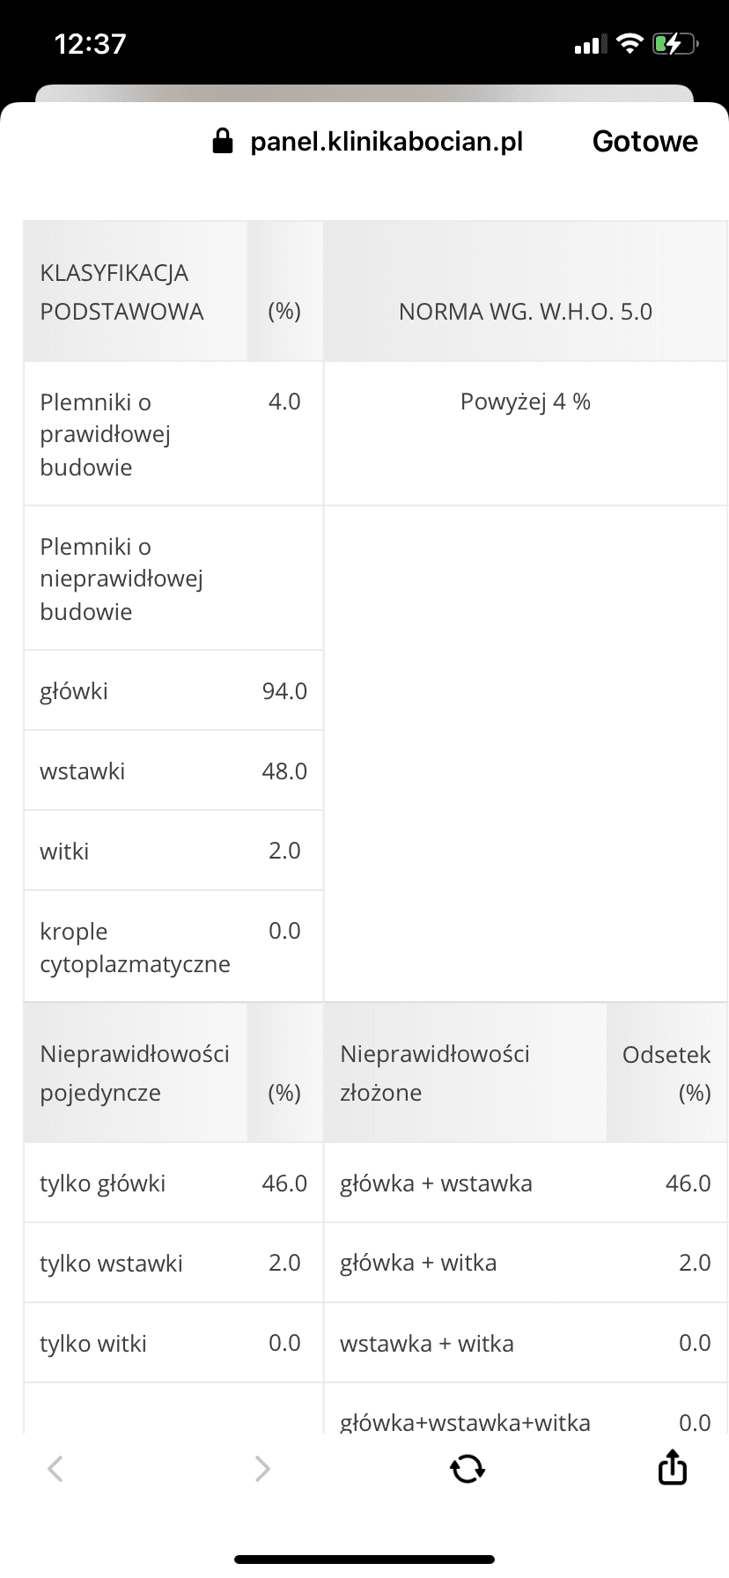Tap the Nieprawidłowości złożone header
This screenshot has height=1578, width=729.
pos(435,1073)
